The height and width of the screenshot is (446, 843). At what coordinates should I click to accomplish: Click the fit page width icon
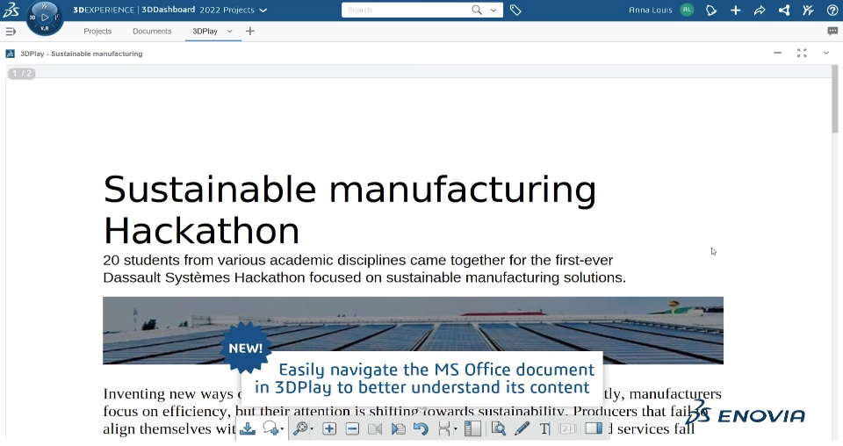pyautogui.click(x=444, y=428)
